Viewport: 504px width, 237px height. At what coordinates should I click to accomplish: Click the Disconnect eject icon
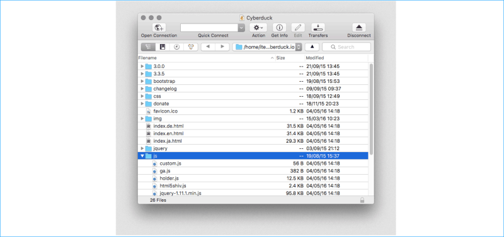pyautogui.click(x=359, y=28)
